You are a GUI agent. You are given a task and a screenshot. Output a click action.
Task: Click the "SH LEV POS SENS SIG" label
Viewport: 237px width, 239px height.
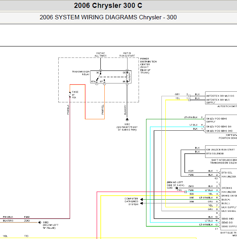pos(219,126)
